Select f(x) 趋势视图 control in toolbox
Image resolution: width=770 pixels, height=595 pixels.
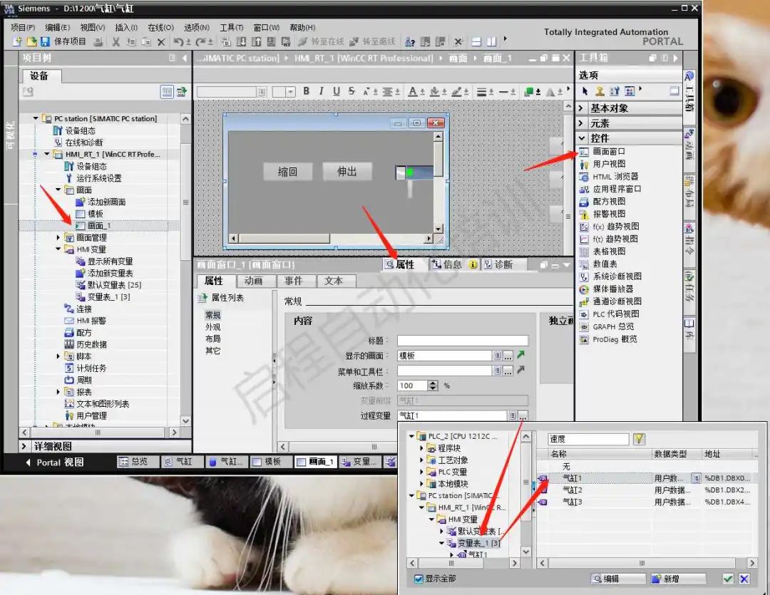click(x=610, y=227)
